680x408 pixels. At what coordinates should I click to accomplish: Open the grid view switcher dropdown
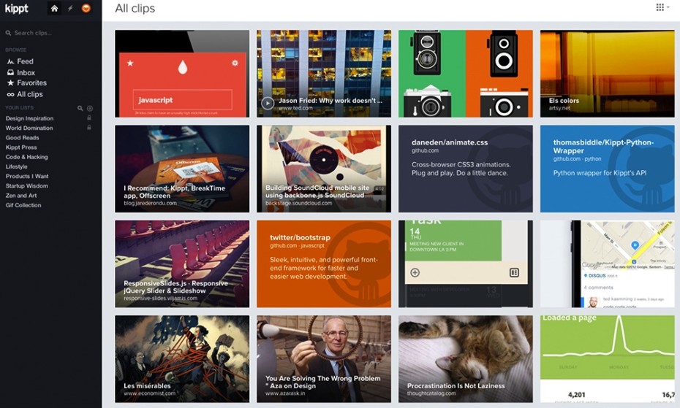click(662, 7)
